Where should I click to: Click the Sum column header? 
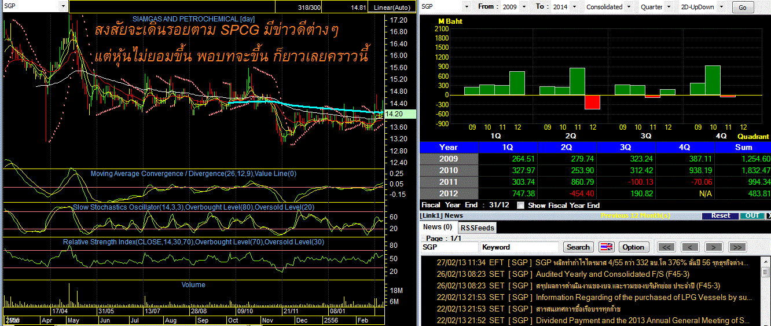743,147
